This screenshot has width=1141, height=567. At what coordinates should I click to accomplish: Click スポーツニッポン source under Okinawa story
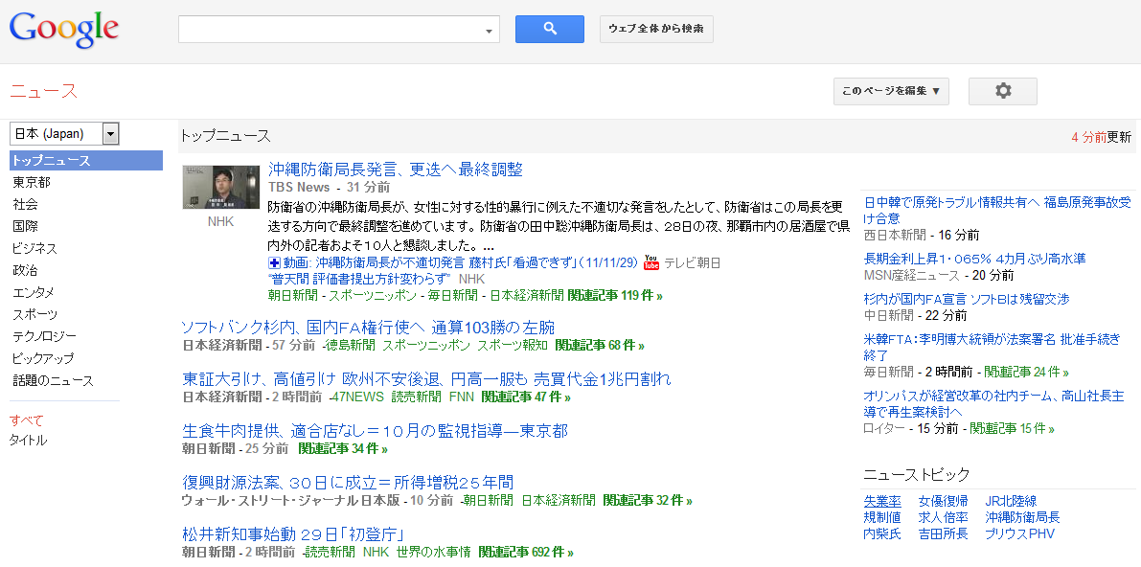(x=373, y=296)
